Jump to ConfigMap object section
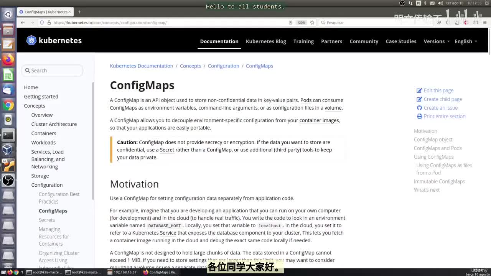Image resolution: width=491 pixels, height=276 pixels. coord(433,140)
